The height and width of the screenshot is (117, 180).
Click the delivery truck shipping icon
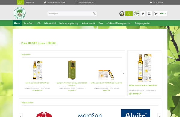45,2
